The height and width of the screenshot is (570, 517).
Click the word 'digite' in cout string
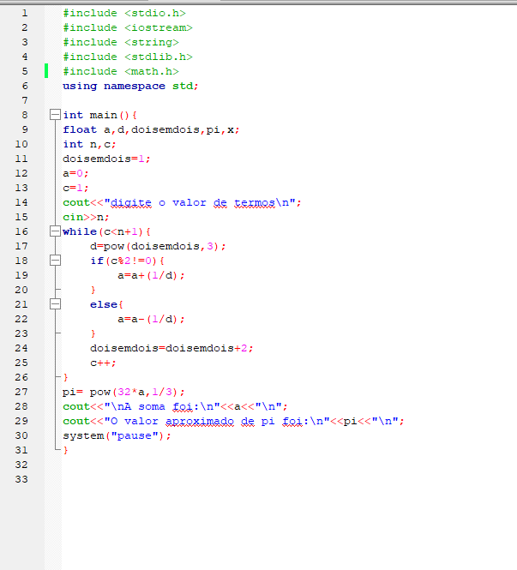(x=131, y=203)
